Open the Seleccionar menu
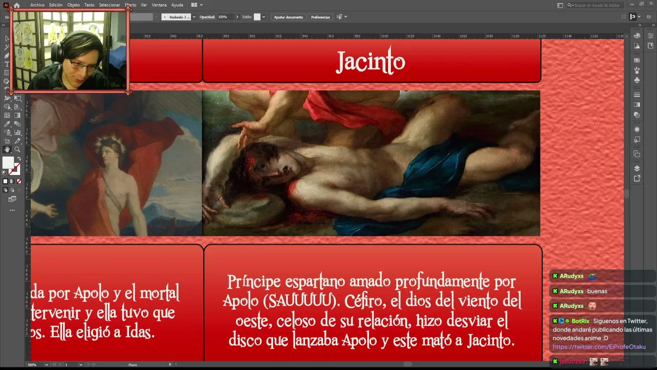This screenshot has height=370, width=657. (109, 5)
